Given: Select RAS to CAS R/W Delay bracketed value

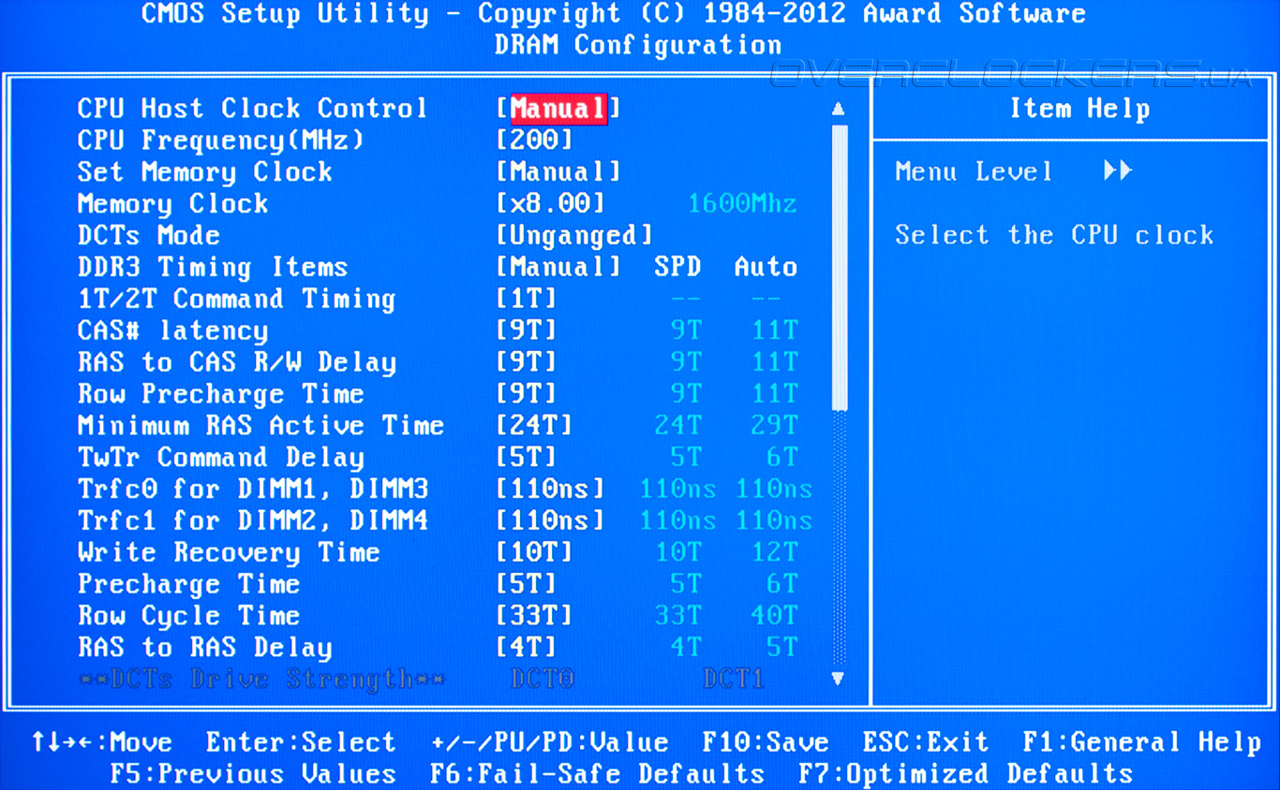Looking at the screenshot, I should point(527,363).
